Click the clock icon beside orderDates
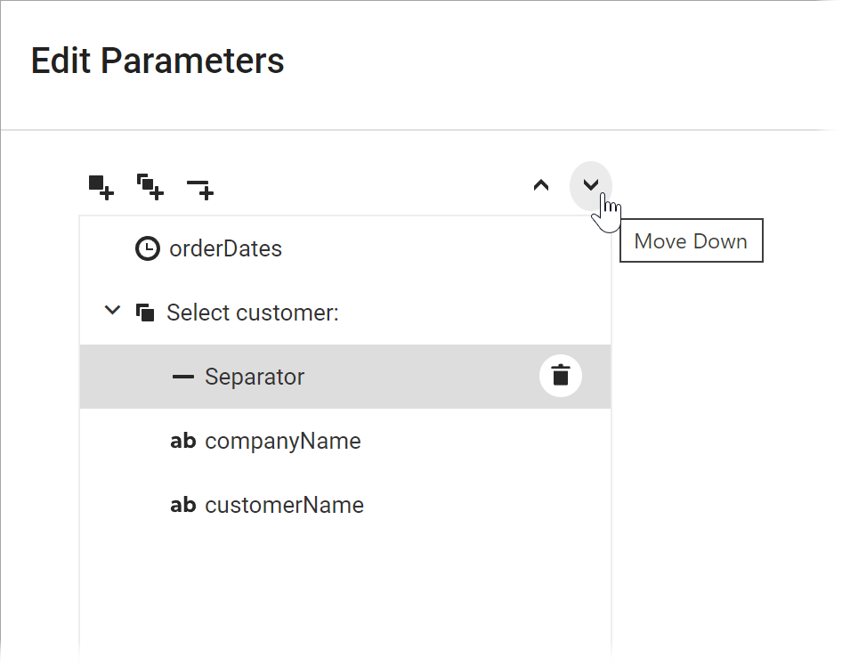Screen dimensions: 842x666 [148, 248]
